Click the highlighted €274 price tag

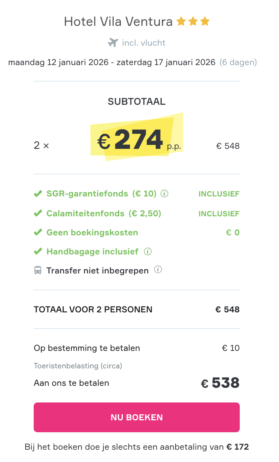pyautogui.click(x=136, y=139)
